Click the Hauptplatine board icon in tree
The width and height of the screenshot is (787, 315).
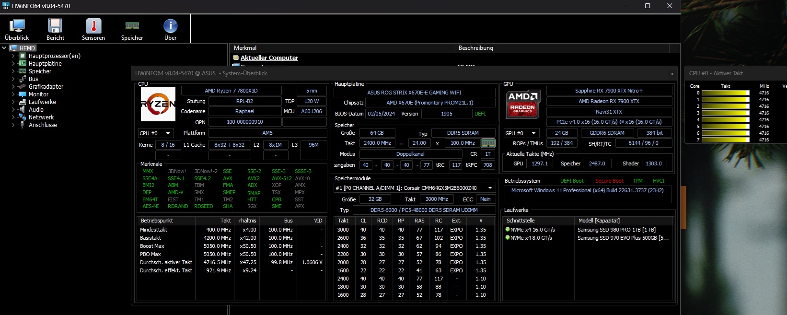(22, 64)
